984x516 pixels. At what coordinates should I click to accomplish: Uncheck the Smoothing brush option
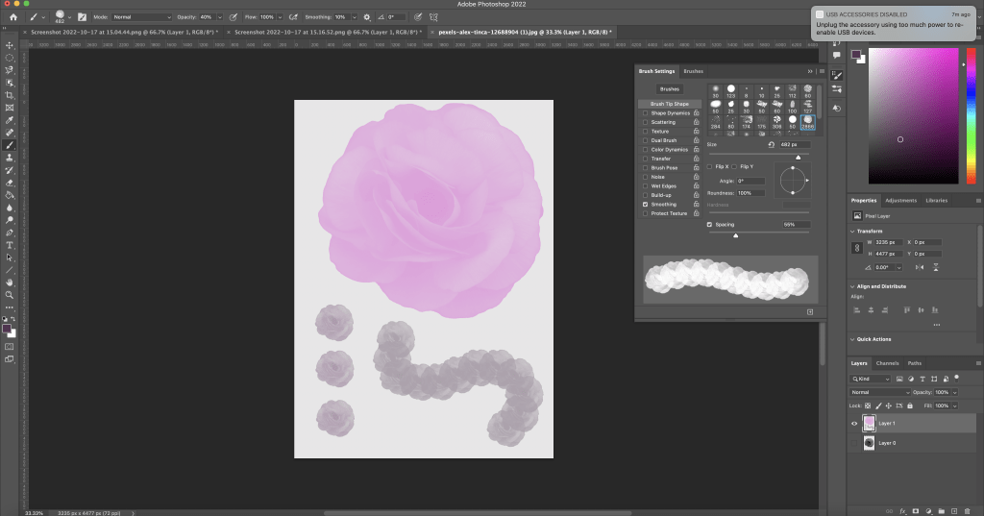pos(645,205)
